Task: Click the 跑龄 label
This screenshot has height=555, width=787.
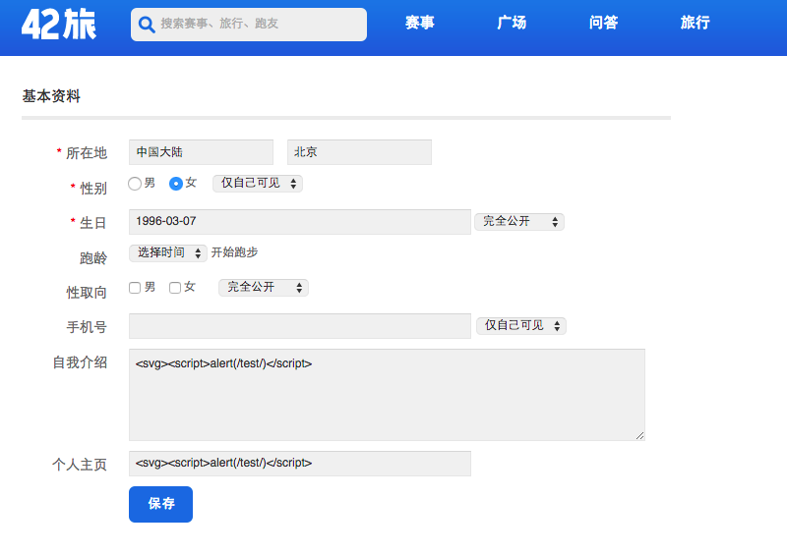Action: click(93, 258)
